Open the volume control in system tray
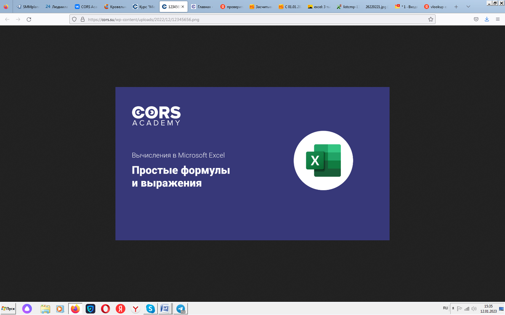 [x=474, y=309]
